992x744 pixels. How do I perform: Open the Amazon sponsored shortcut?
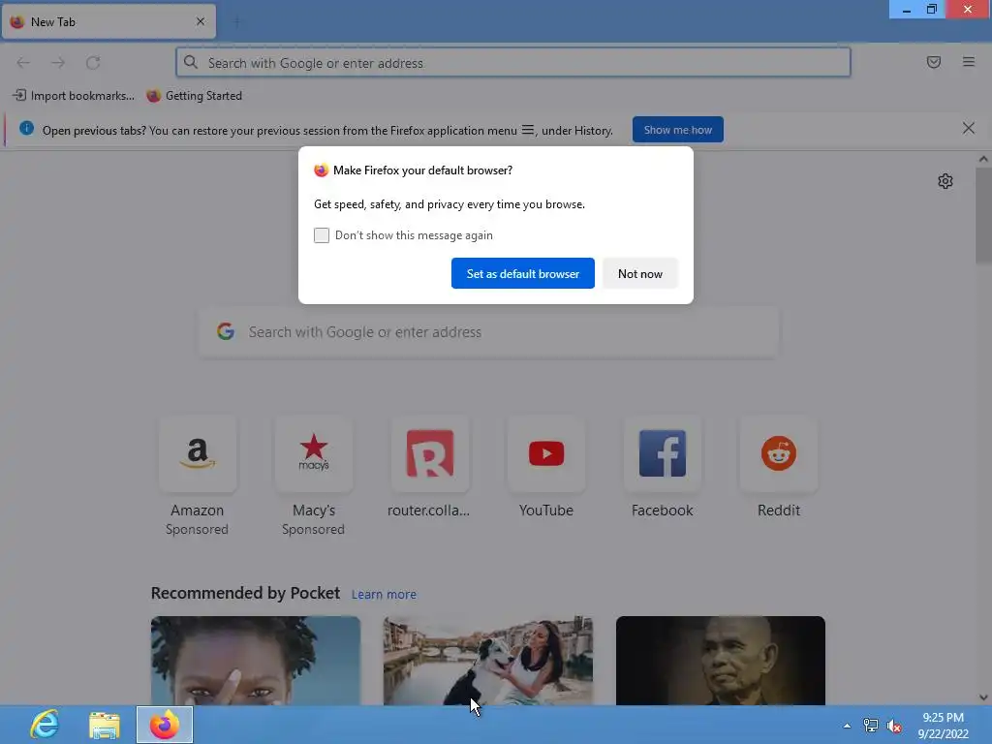coord(198,477)
